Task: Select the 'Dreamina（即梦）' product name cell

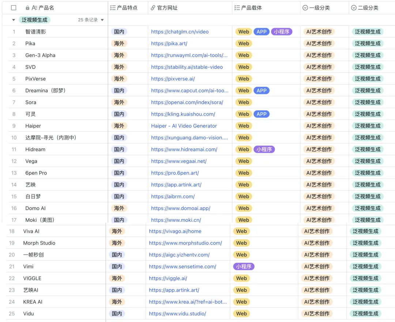Action: (45, 90)
